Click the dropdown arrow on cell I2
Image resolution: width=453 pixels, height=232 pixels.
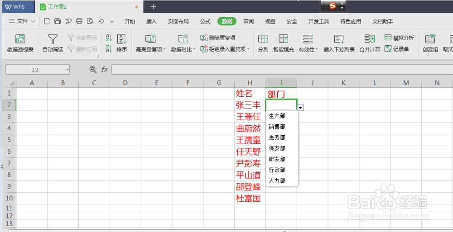click(x=301, y=108)
